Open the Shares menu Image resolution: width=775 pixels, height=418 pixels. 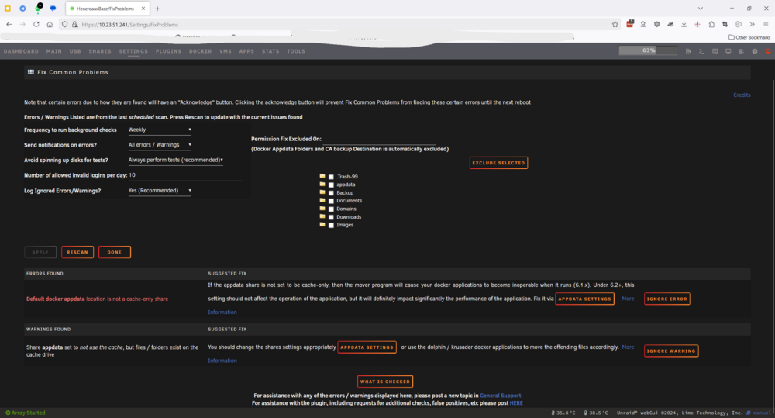(100, 51)
